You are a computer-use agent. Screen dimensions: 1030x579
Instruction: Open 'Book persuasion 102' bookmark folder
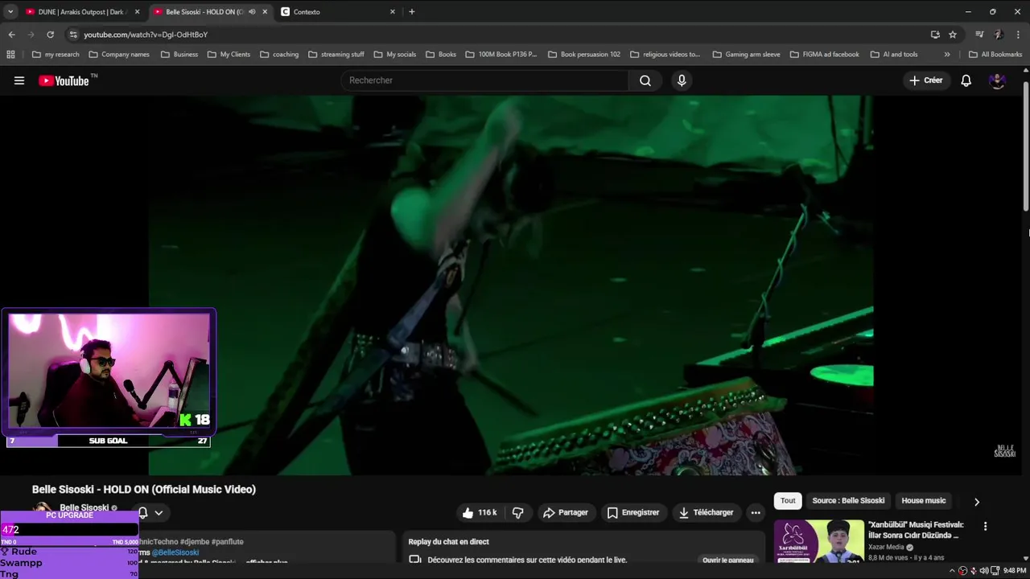click(584, 55)
